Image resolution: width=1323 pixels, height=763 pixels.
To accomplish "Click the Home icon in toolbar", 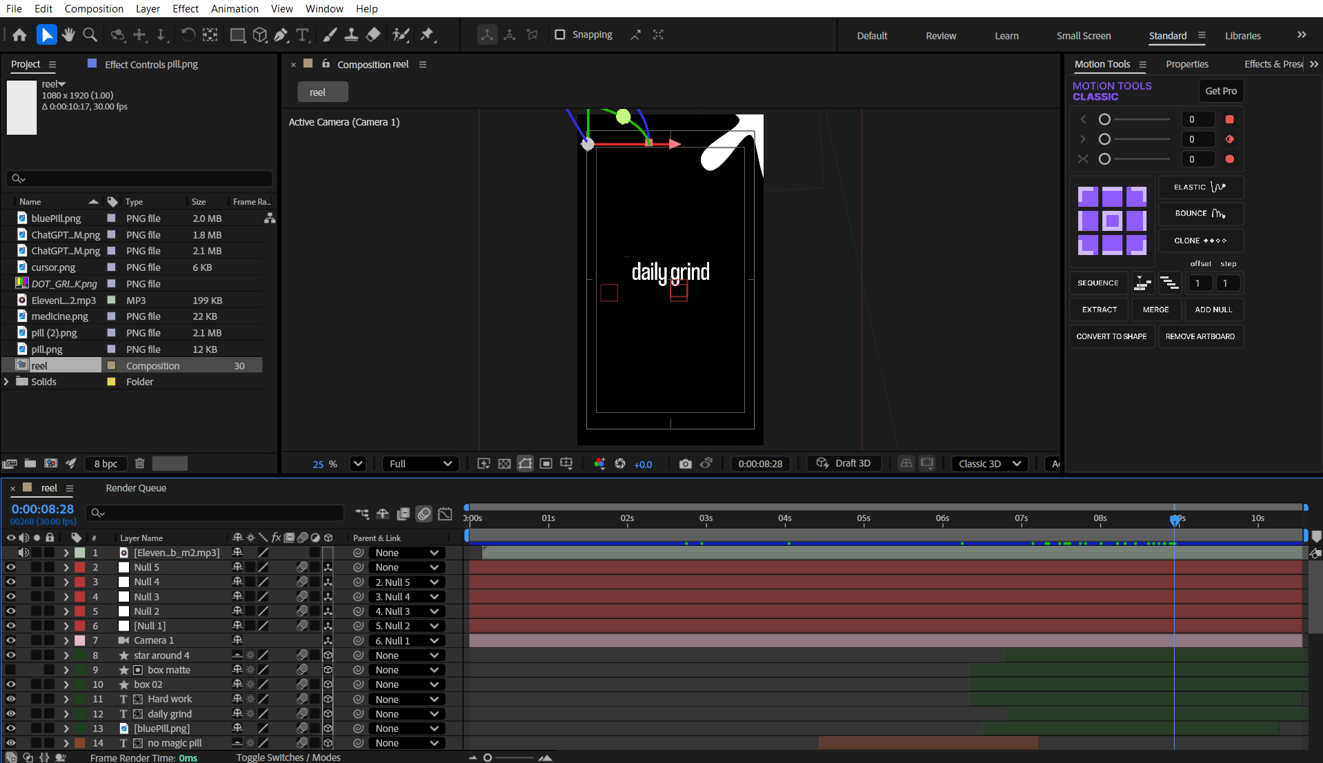I will point(19,34).
